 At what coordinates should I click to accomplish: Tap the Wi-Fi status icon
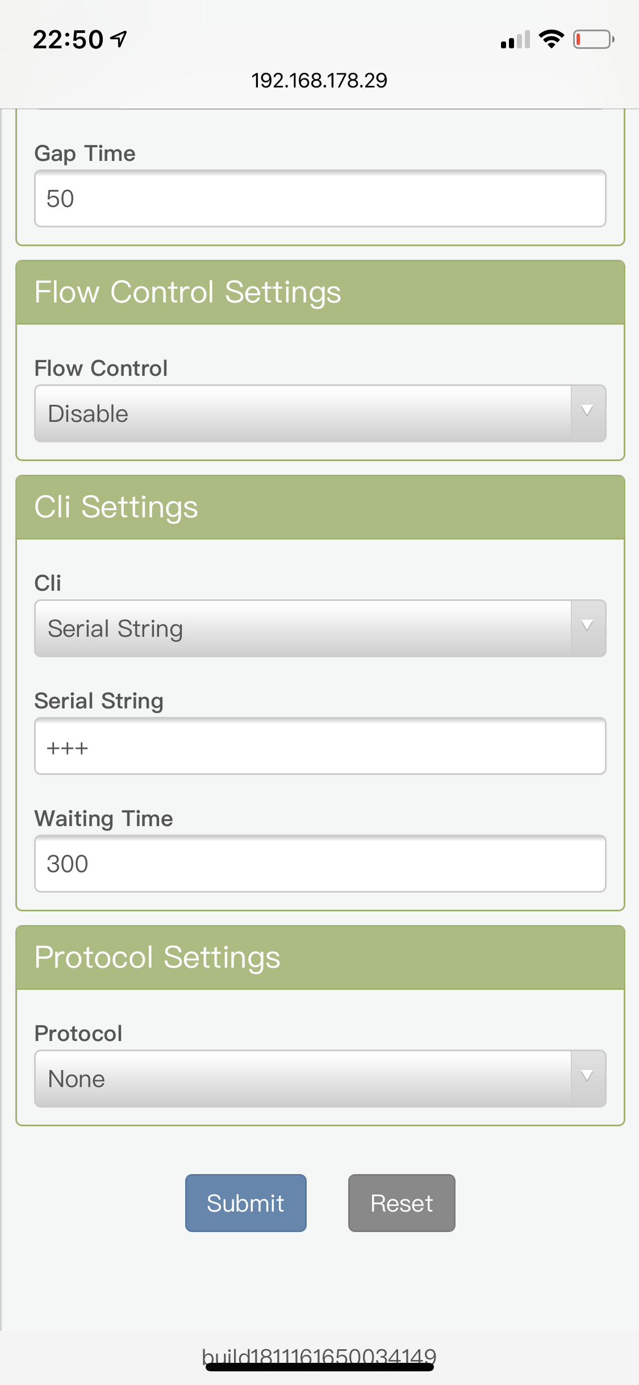(x=551, y=39)
